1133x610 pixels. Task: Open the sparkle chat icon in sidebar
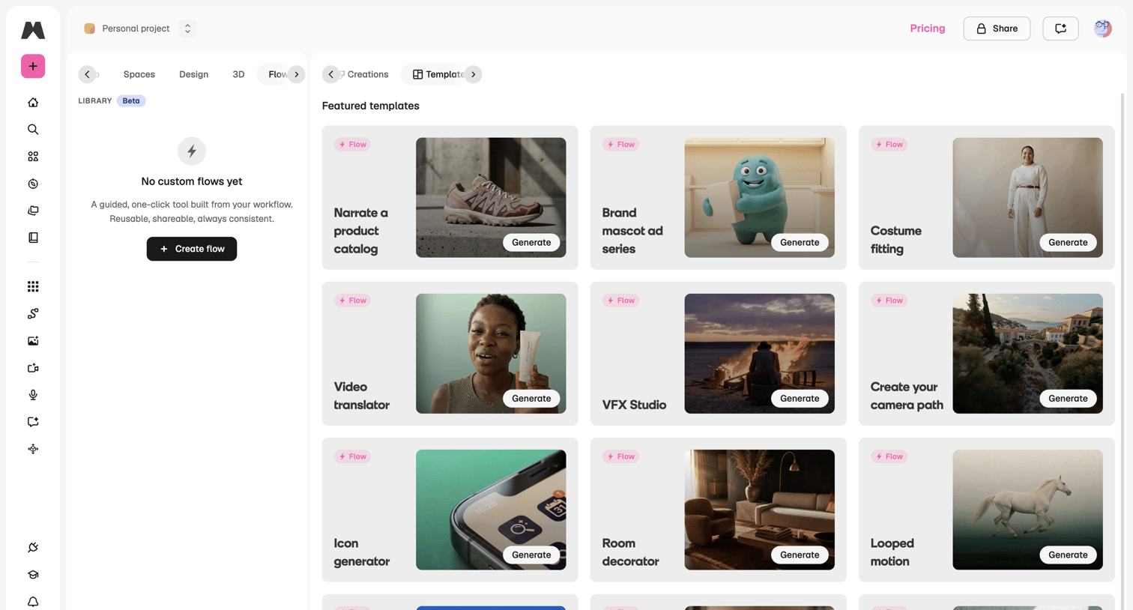[x=33, y=422]
